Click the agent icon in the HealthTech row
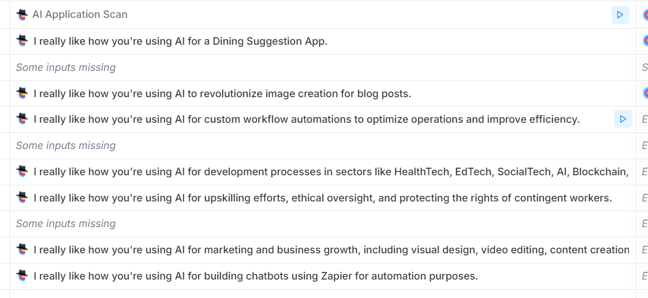Image resolution: width=648 pixels, height=298 pixels. coord(22,172)
